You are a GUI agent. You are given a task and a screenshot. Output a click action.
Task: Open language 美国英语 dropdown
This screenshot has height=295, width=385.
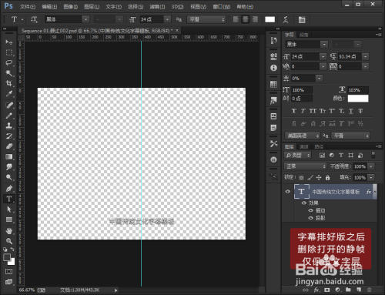click(x=302, y=136)
